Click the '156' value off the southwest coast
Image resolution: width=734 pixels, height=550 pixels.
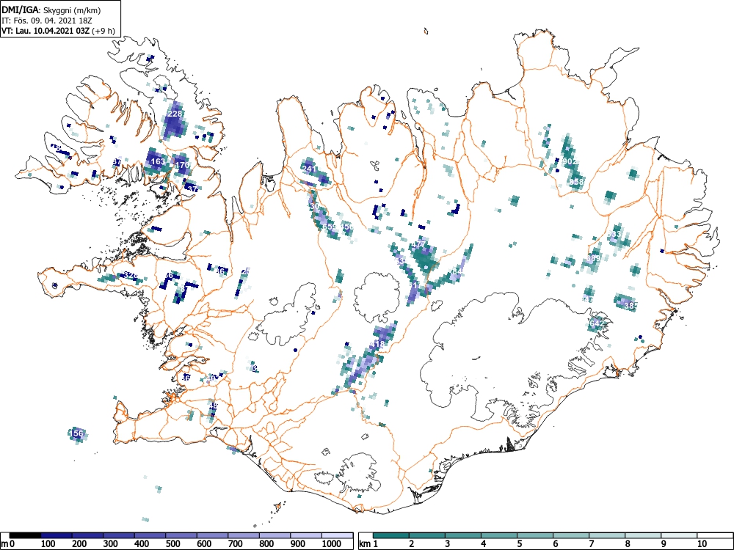pos(76,433)
